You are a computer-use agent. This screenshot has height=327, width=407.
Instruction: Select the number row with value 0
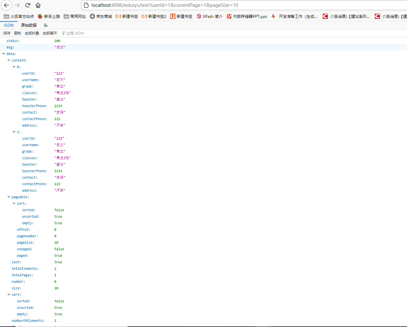tap(203, 281)
